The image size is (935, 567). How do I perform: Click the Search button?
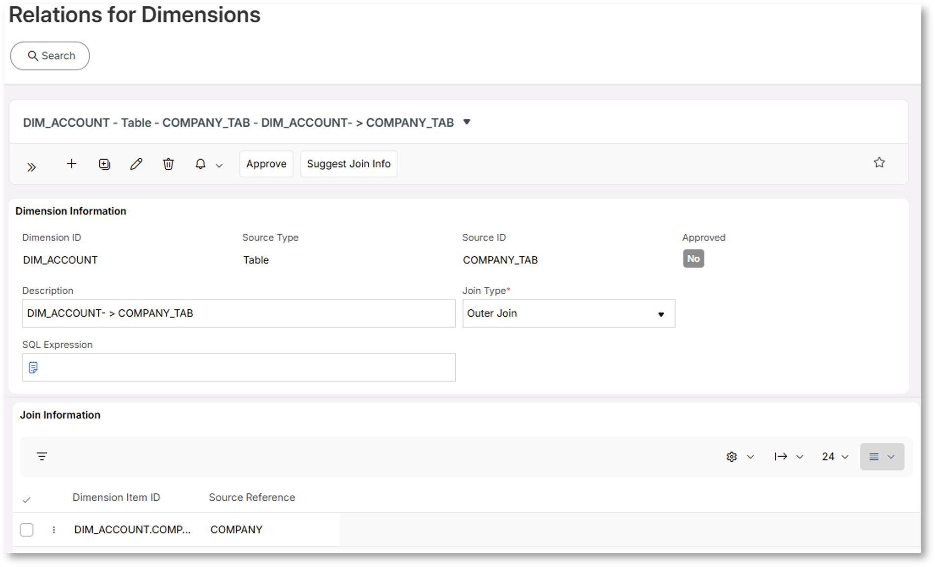[x=50, y=56]
